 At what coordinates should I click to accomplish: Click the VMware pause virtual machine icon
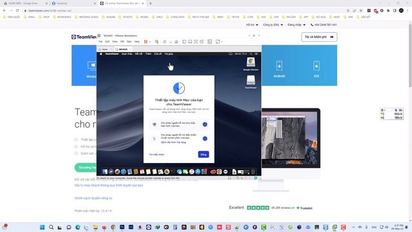coord(145,41)
